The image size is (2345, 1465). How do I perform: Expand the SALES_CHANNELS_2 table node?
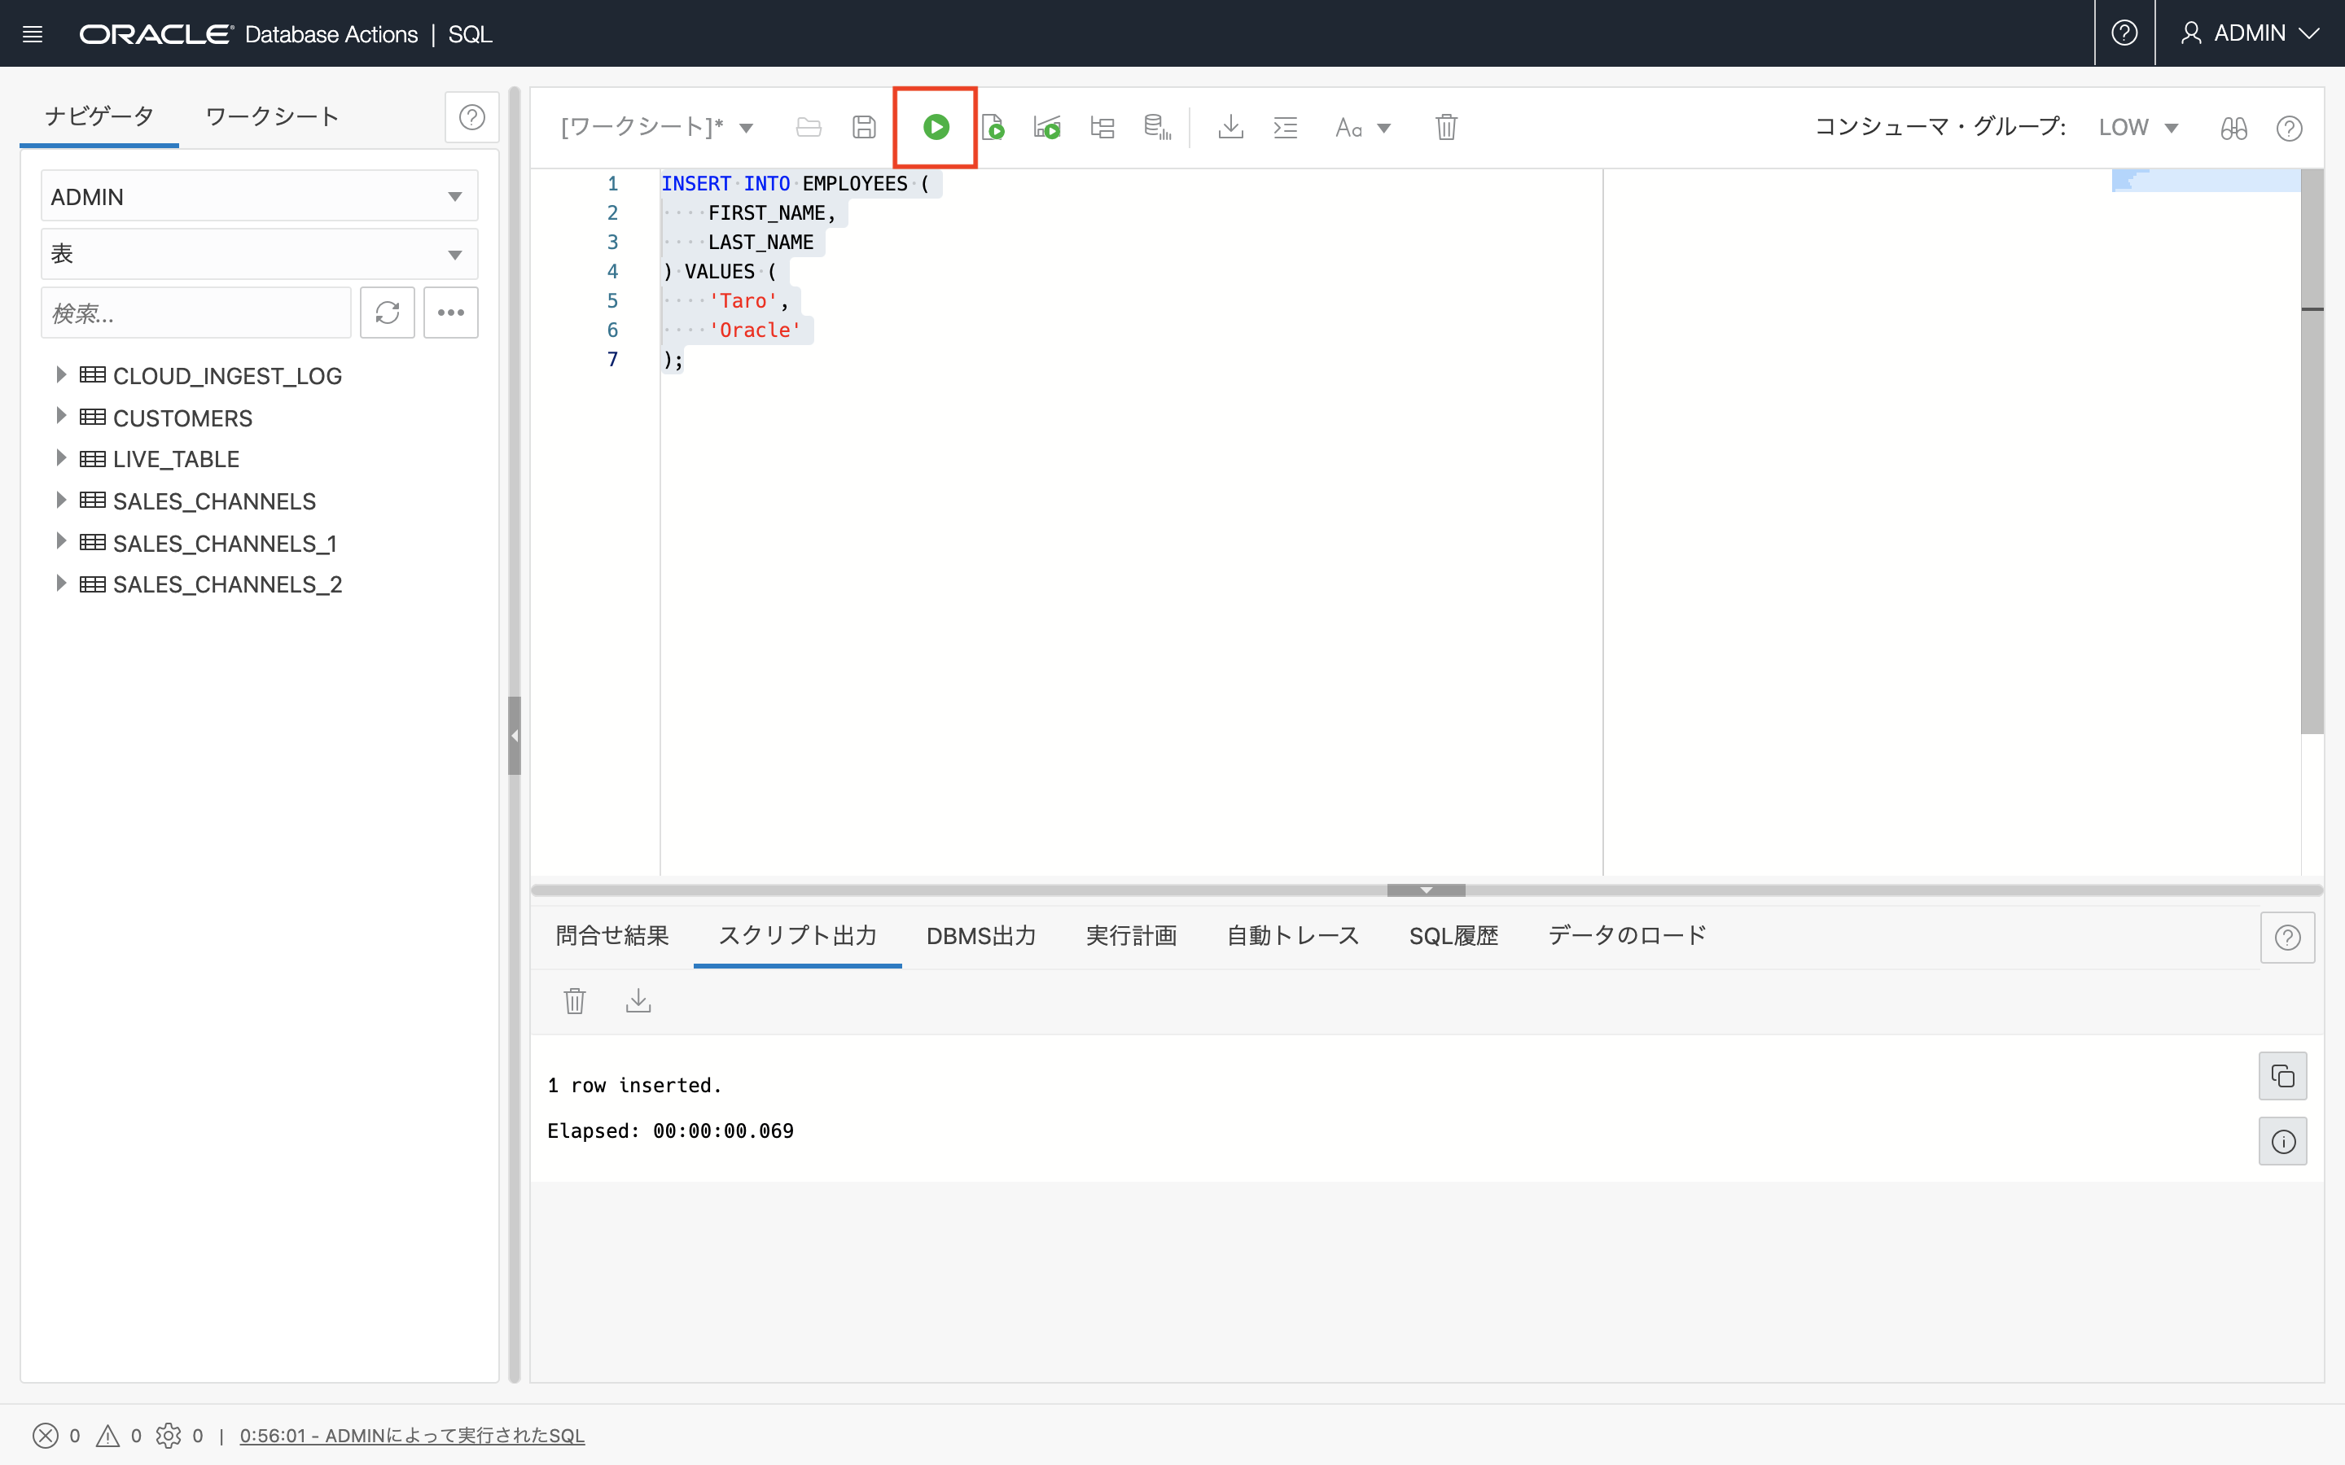[x=60, y=584]
